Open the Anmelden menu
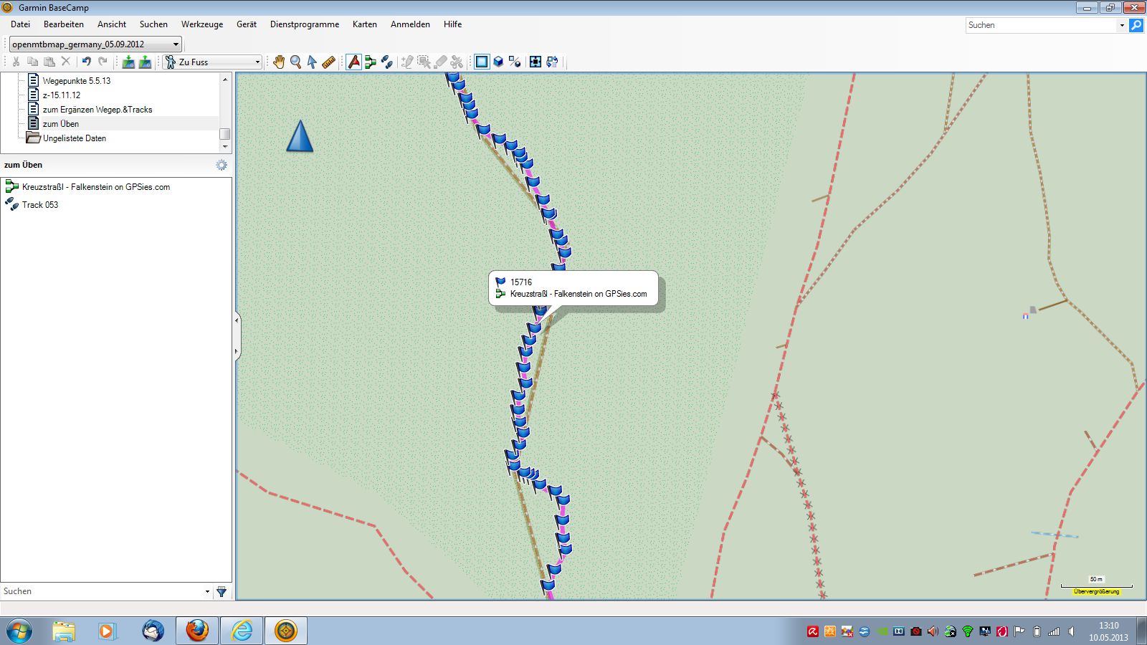Screen dimensions: 1147x645 coord(410,24)
